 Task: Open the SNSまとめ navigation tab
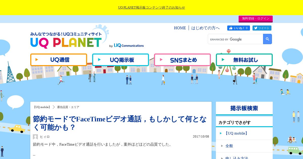[182, 60]
